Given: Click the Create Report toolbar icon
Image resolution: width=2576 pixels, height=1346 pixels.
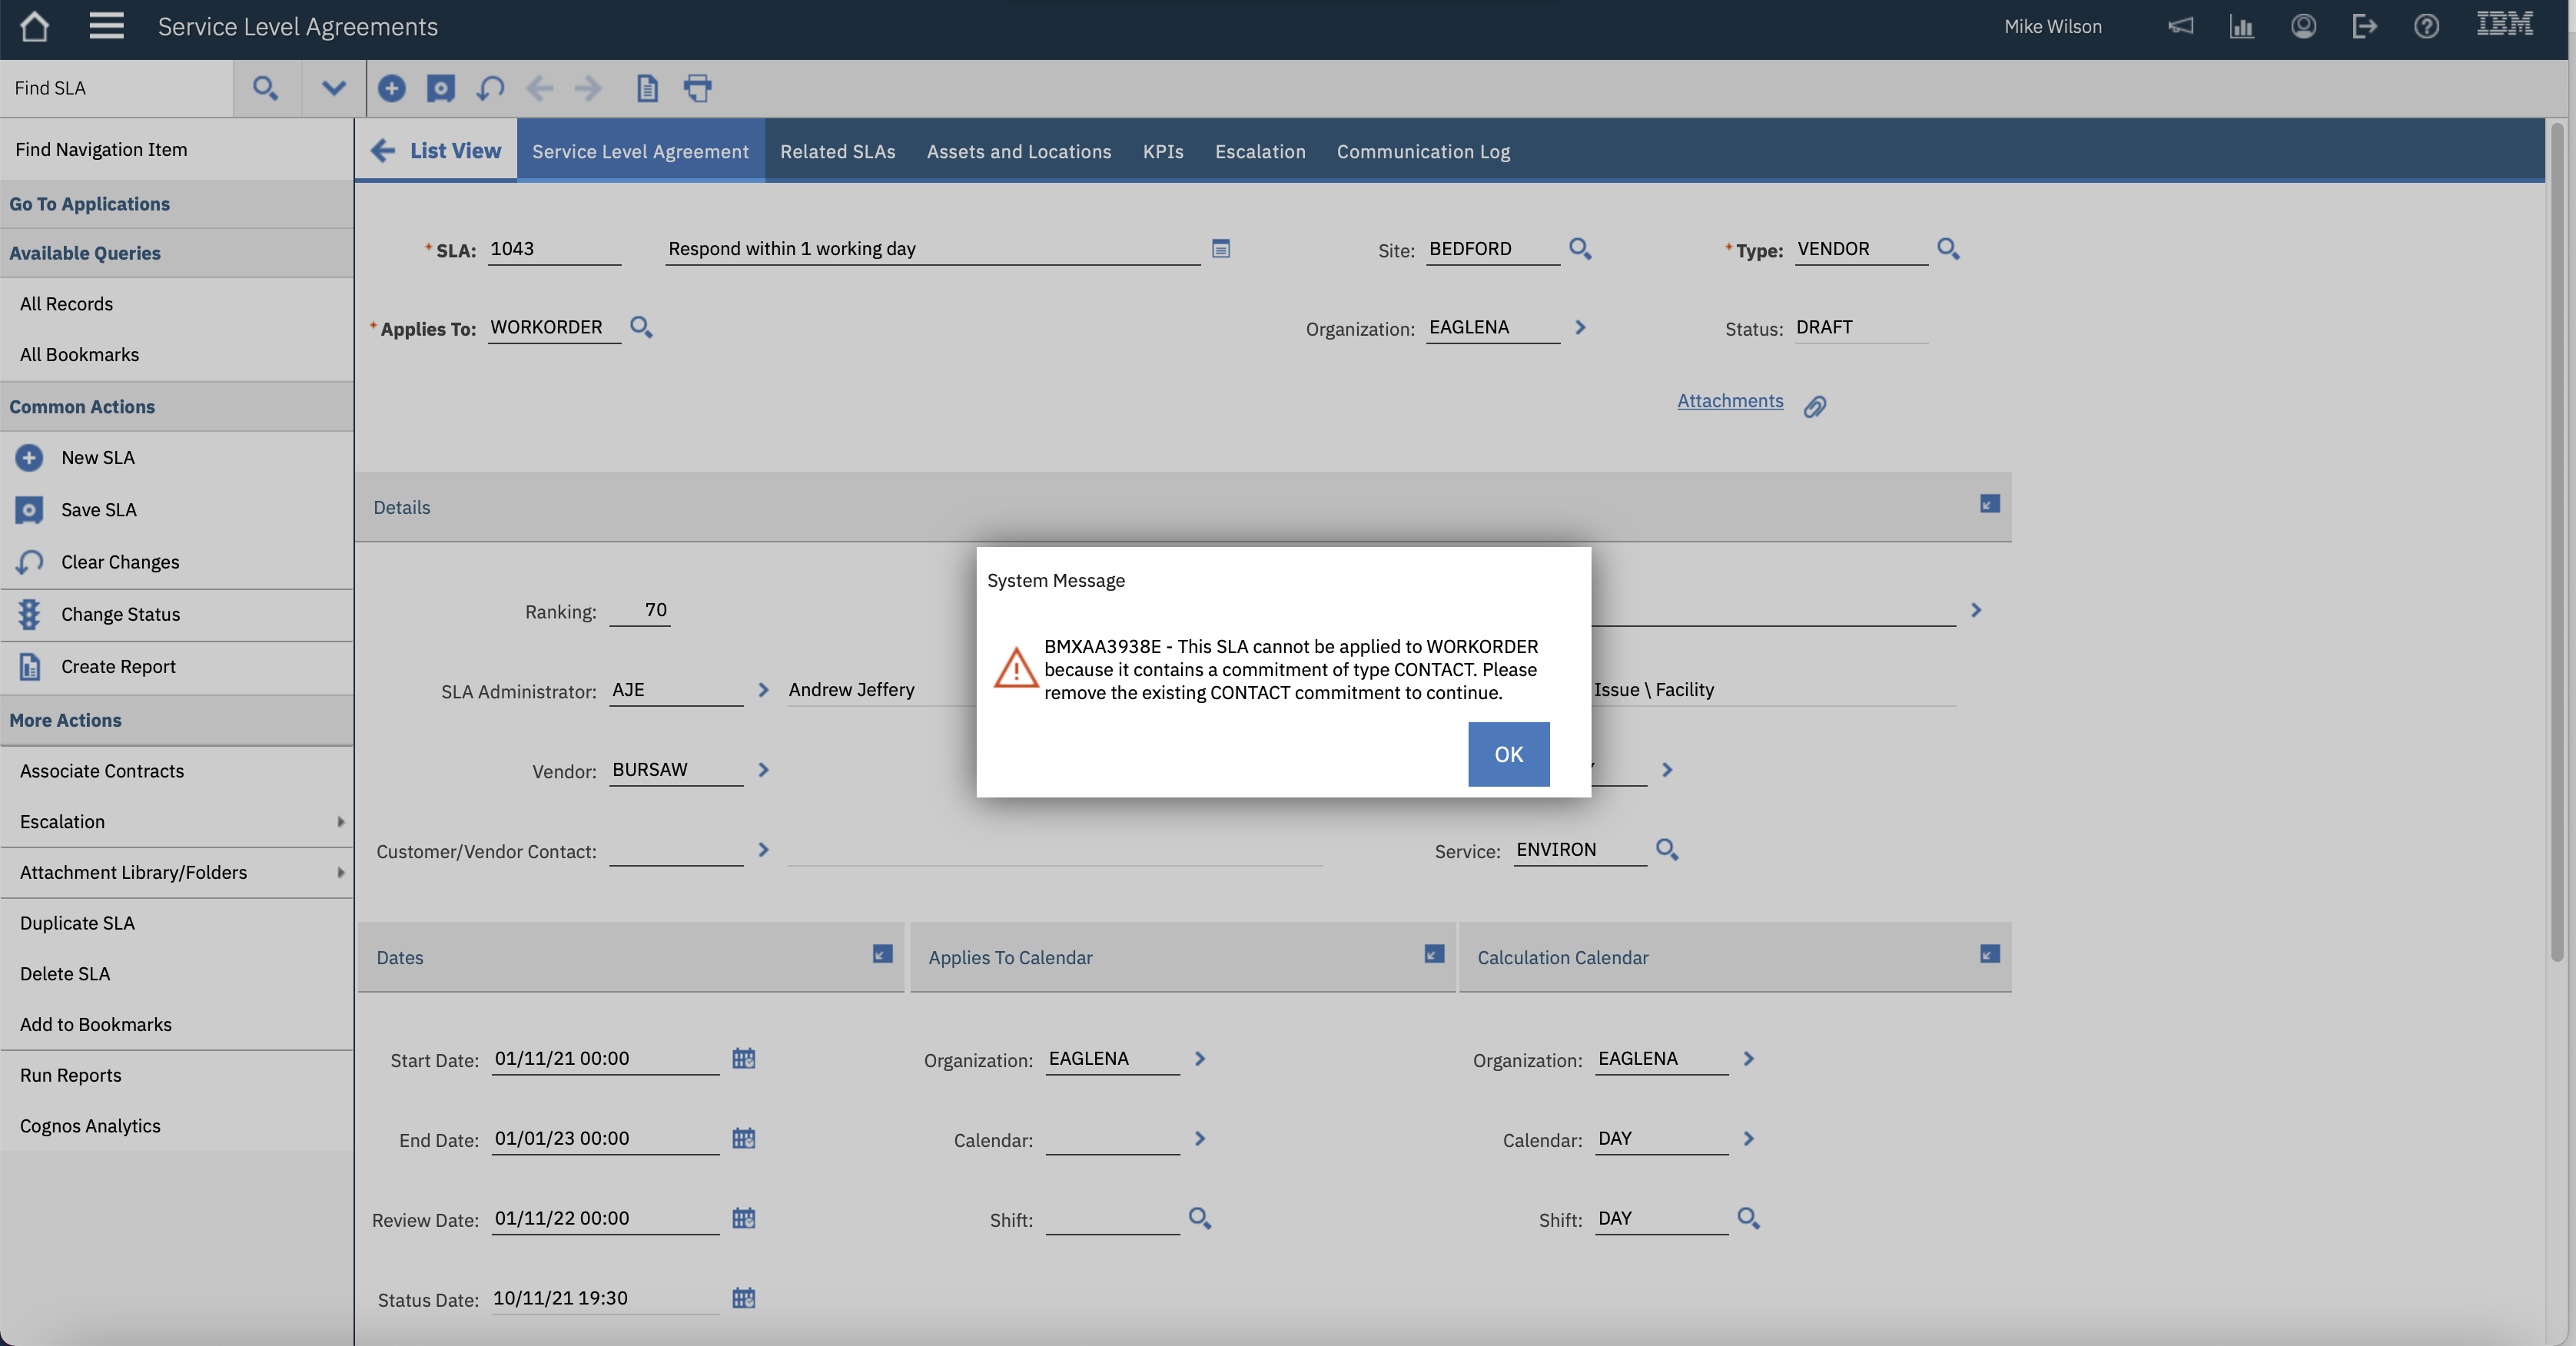Looking at the screenshot, I should pos(647,88).
